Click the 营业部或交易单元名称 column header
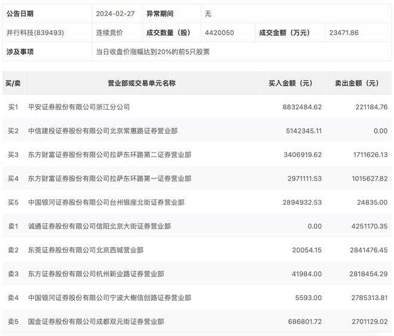This screenshot has height=336, width=394. 141,83
